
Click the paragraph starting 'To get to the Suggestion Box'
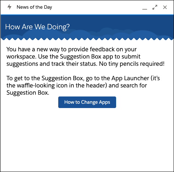tap(83, 86)
